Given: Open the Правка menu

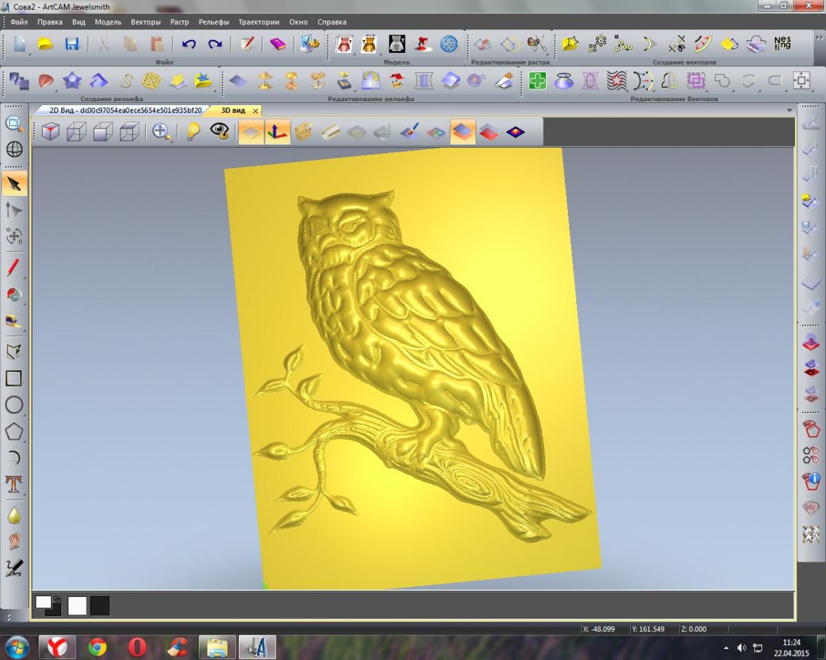Looking at the screenshot, I should [x=50, y=22].
